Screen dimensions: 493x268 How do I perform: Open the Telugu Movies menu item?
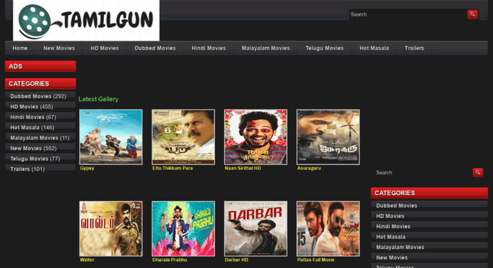click(324, 48)
